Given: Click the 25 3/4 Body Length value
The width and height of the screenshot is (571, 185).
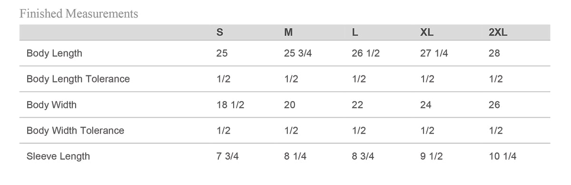Looking at the screenshot, I should click(298, 53).
